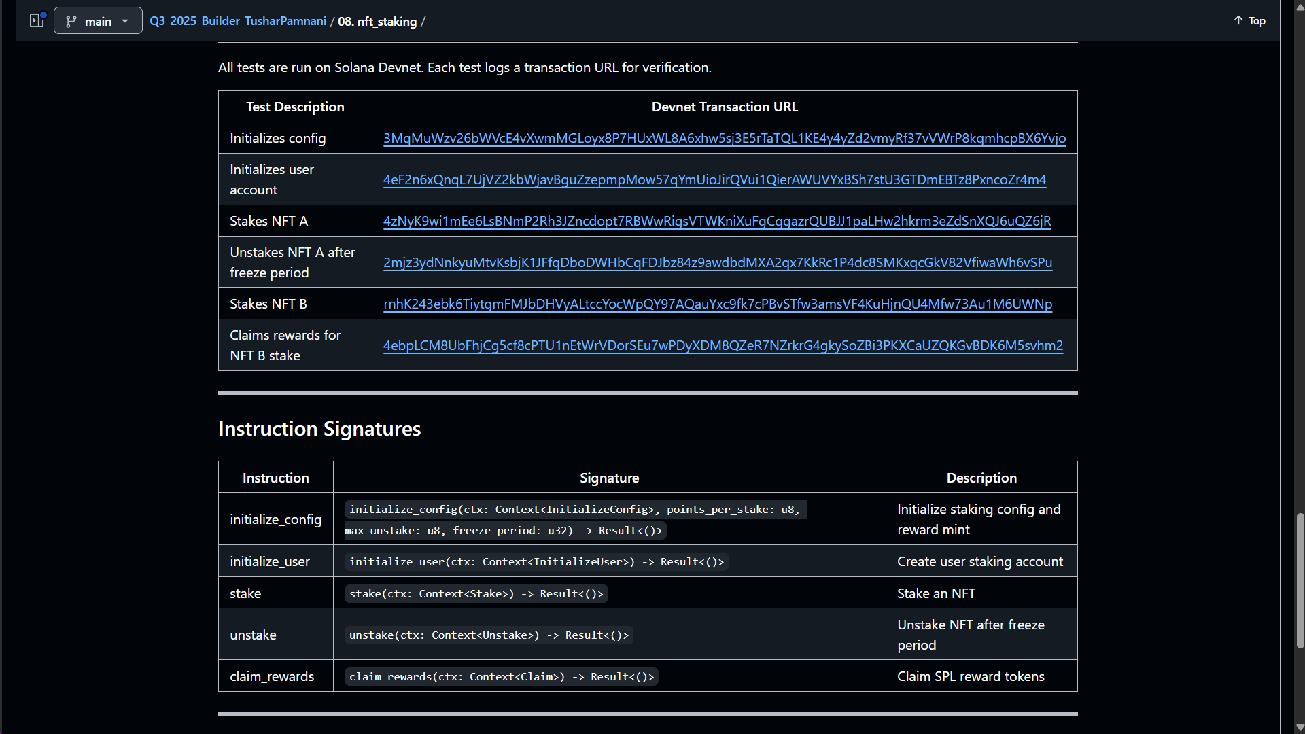
Task: Open Stakes NFT B transaction URL
Action: click(x=718, y=304)
